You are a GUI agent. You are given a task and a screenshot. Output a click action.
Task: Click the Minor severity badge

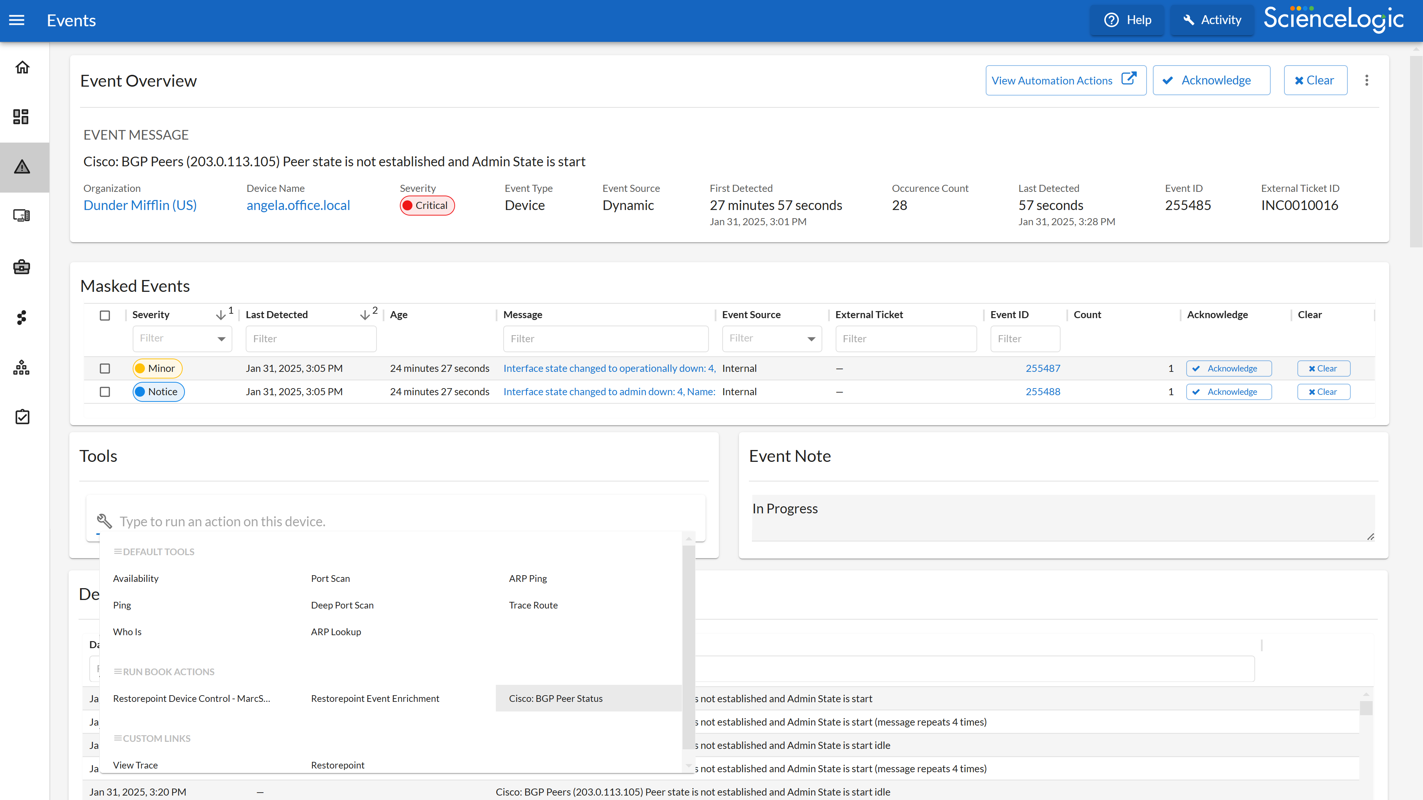click(x=157, y=368)
